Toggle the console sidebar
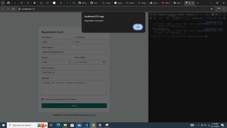 (151, 18)
